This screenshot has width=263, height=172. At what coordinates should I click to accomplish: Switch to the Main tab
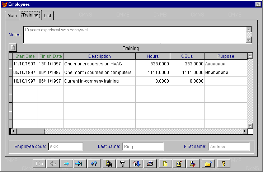tap(12, 16)
